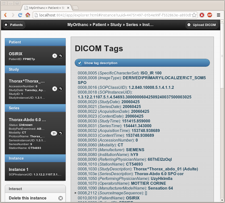Open a new browser tab
The width and height of the screenshot is (225, 203).
coord(75,8)
